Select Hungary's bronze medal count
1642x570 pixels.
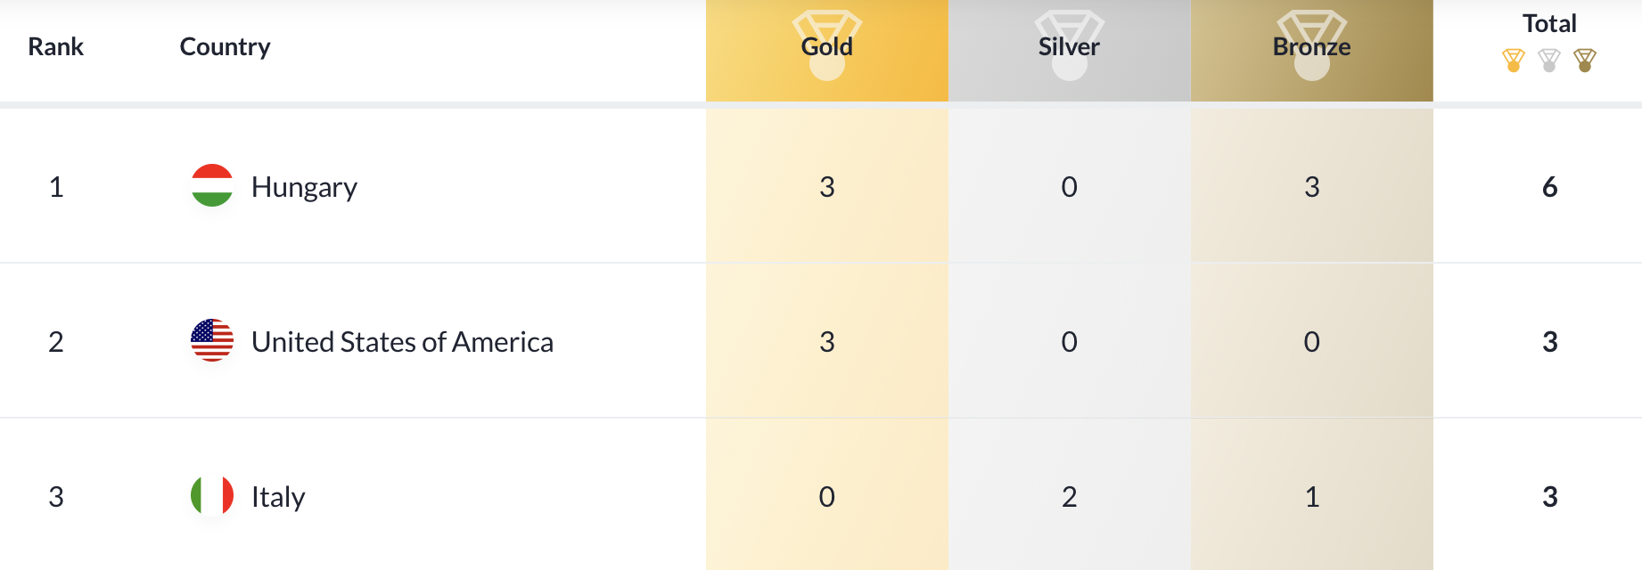1312,187
